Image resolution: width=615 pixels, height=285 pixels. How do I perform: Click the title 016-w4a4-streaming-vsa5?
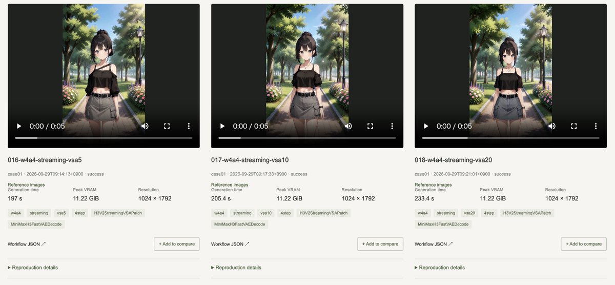tap(45, 160)
